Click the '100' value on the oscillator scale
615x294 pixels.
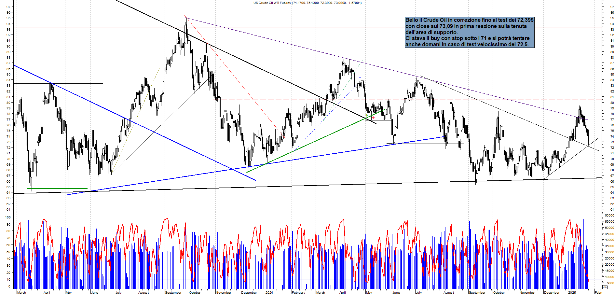coord(8,217)
